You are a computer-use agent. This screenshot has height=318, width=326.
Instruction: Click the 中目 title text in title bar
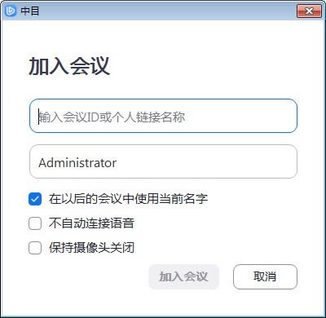click(x=30, y=11)
